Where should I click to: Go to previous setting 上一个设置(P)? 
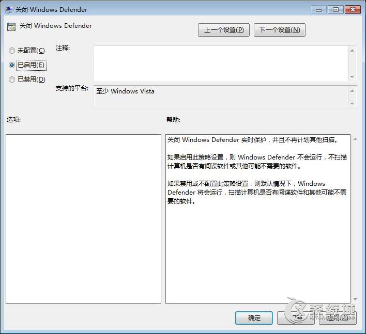coord(224,30)
